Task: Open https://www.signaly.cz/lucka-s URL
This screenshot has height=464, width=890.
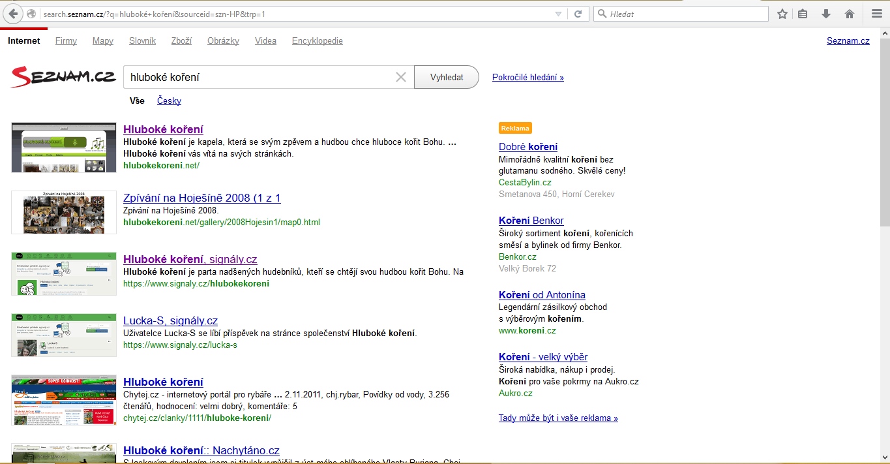Action: [180, 345]
